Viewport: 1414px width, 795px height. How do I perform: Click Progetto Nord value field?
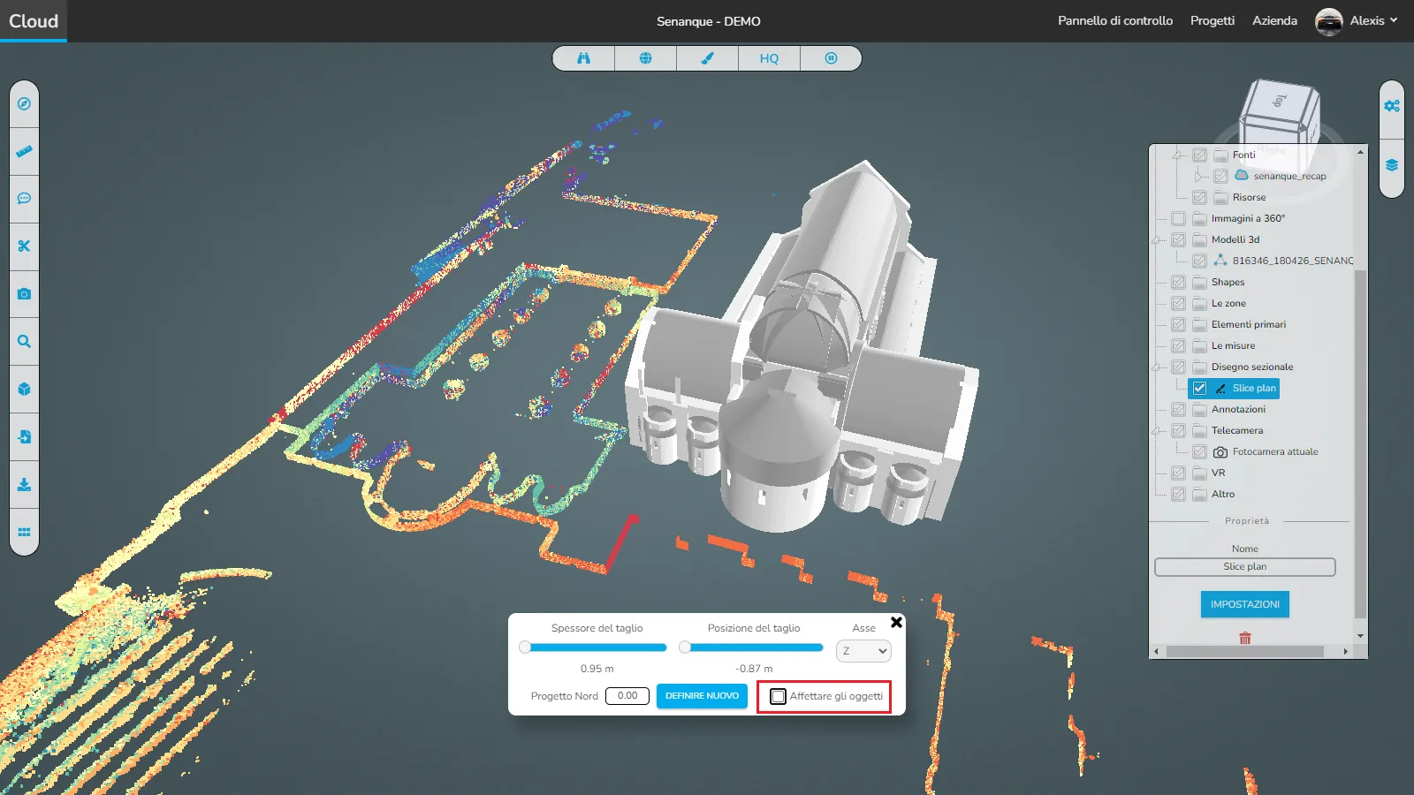coord(627,696)
